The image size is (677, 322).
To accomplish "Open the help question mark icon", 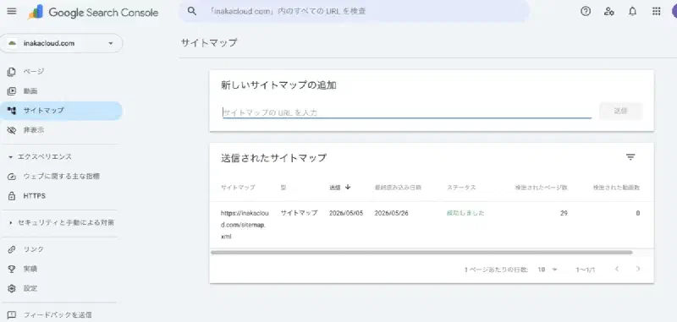I will (586, 12).
